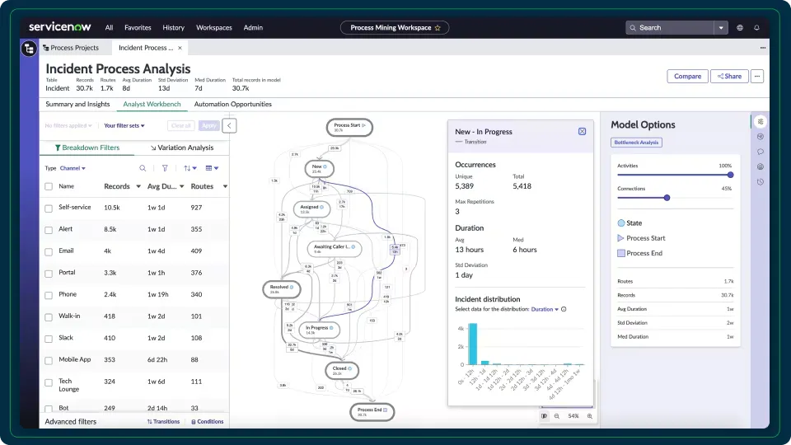Adjust the Activities slider handle

(x=730, y=175)
